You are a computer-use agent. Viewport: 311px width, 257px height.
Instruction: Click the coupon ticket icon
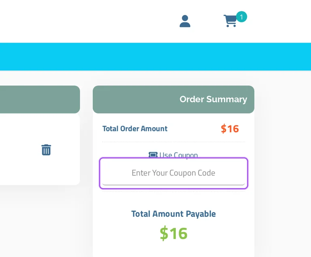[x=153, y=155]
